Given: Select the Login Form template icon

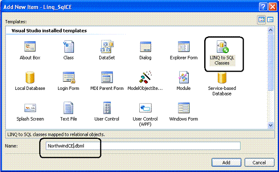Looking at the screenshot, I should click(x=69, y=77).
